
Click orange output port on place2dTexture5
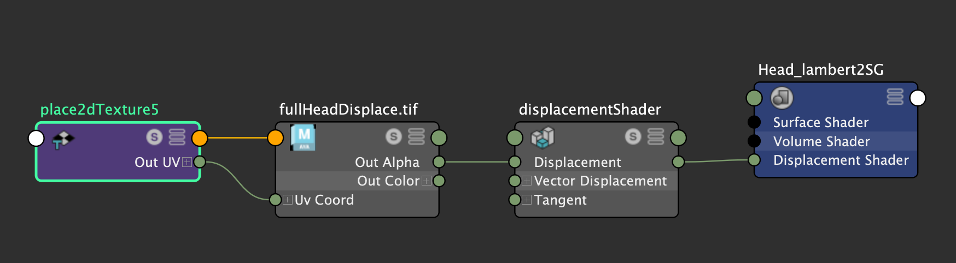[x=200, y=138]
